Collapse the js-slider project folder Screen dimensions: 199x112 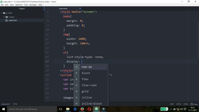coord(2,13)
